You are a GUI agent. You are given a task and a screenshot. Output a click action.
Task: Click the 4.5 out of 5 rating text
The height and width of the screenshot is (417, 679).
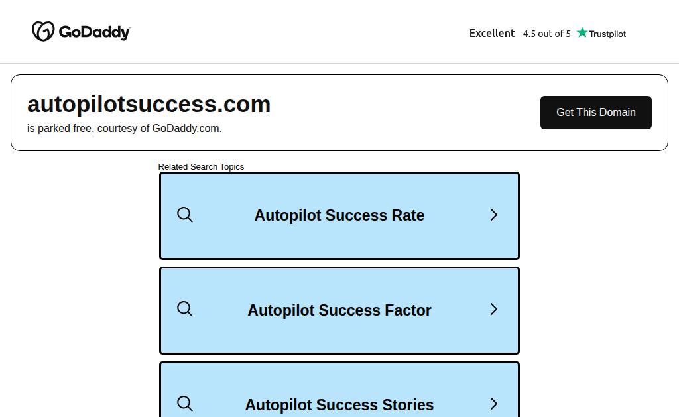546,34
